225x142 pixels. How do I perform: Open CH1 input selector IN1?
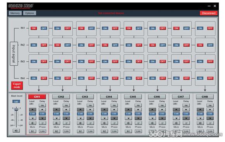(33, 131)
